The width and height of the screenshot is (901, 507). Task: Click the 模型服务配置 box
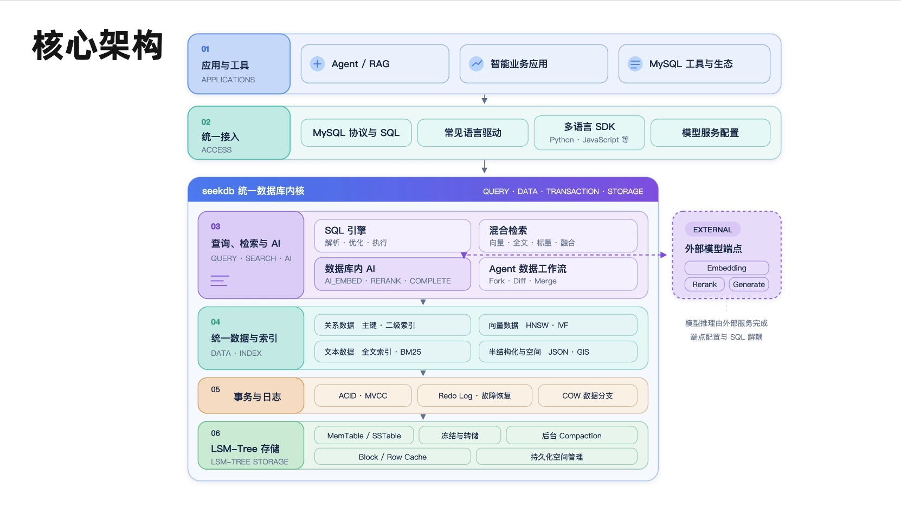click(710, 133)
